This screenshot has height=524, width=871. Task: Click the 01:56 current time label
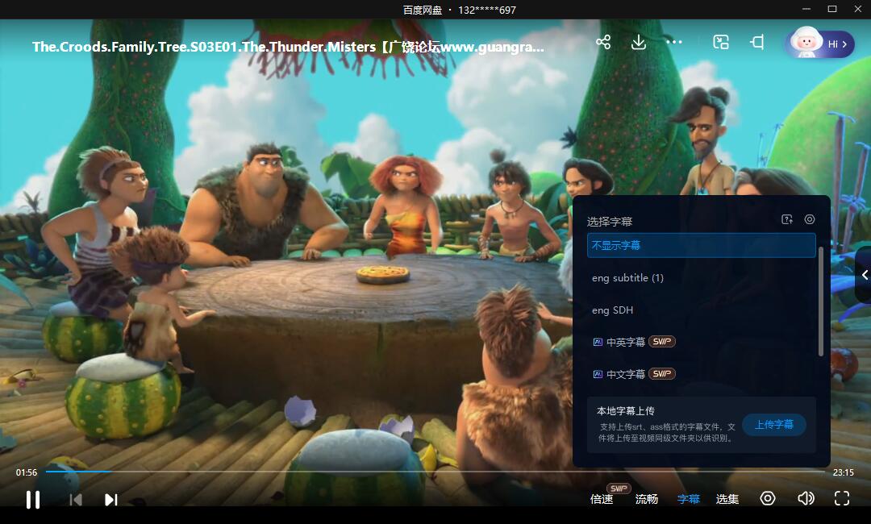click(26, 472)
